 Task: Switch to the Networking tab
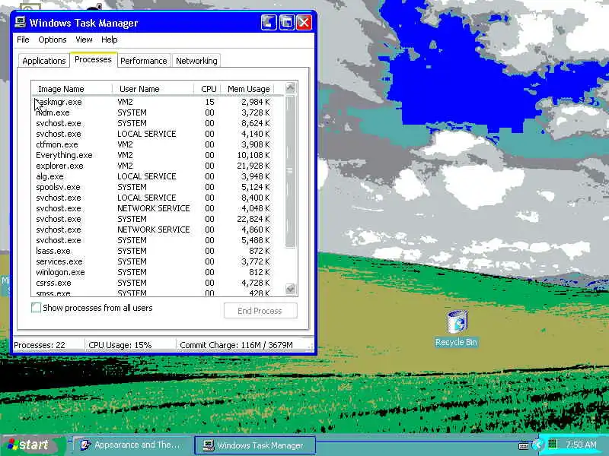pos(196,61)
